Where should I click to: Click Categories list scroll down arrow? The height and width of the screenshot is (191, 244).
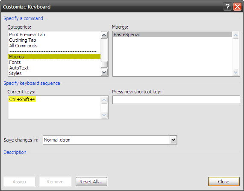pos(104,72)
